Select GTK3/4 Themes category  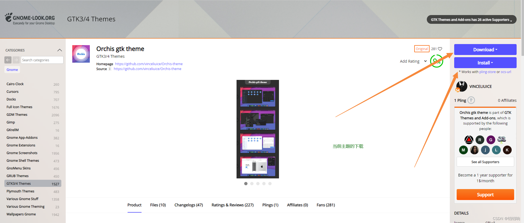point(33,184)
